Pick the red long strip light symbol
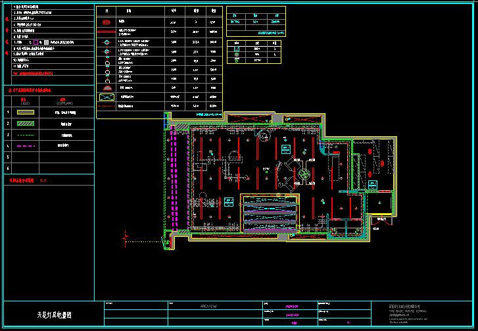This screenshot has width=478, height=331. point(107,32)
